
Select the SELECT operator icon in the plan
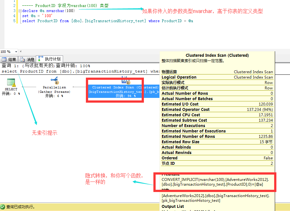11,82
